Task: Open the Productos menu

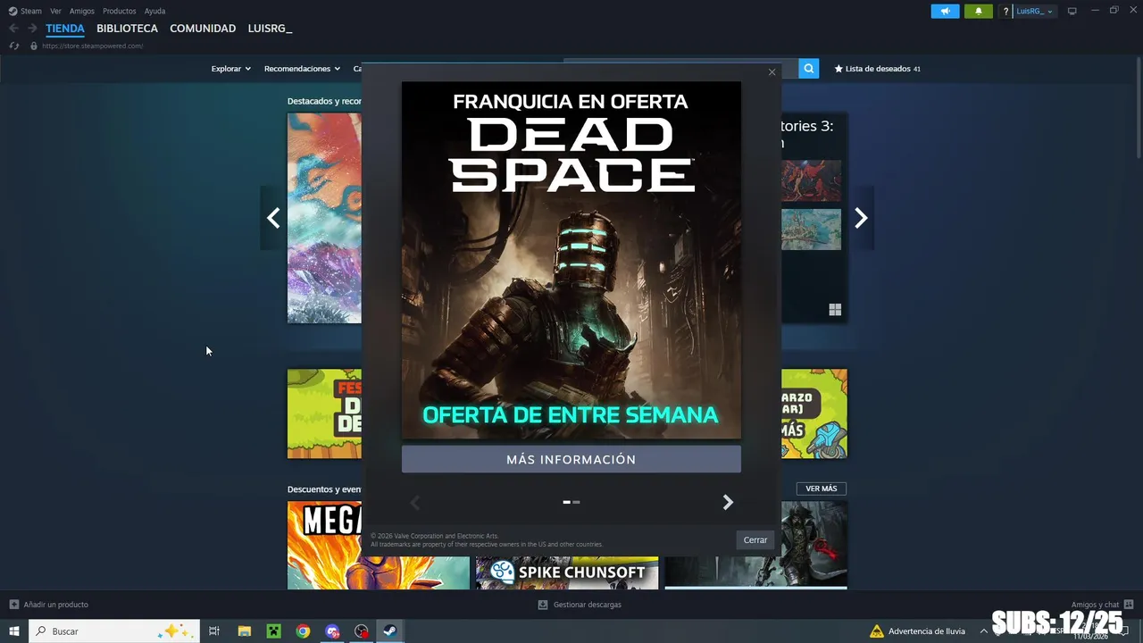Action: [x=120, y=11]
